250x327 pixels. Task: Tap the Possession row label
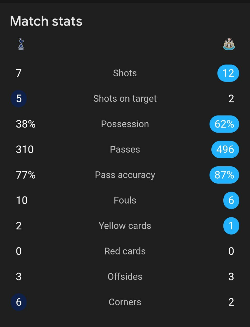125,124
